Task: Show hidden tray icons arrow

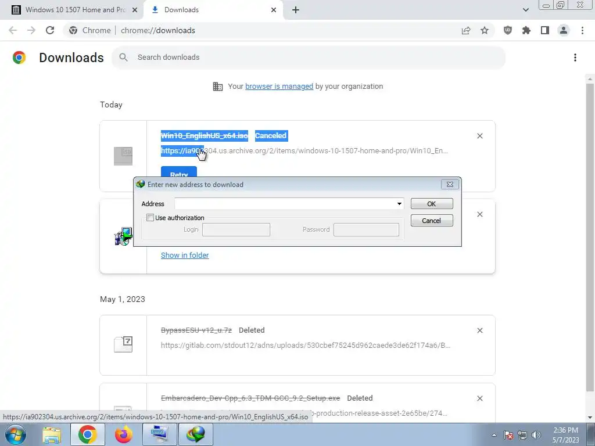Action: click(494, 435)
